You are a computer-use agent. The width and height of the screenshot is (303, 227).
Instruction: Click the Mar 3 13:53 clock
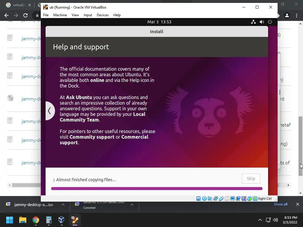(159, 22)
